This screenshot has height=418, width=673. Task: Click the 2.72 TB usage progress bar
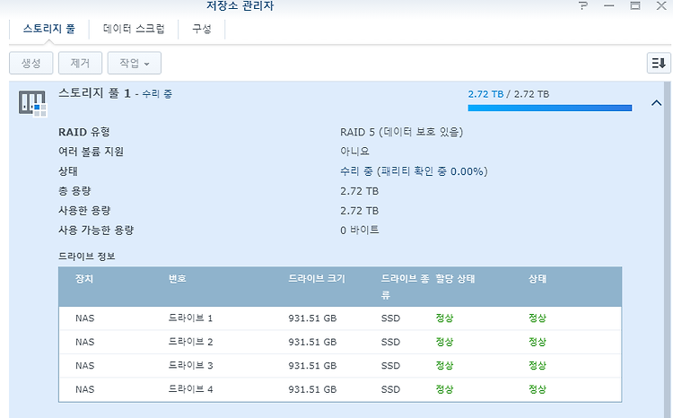point(550,108)
